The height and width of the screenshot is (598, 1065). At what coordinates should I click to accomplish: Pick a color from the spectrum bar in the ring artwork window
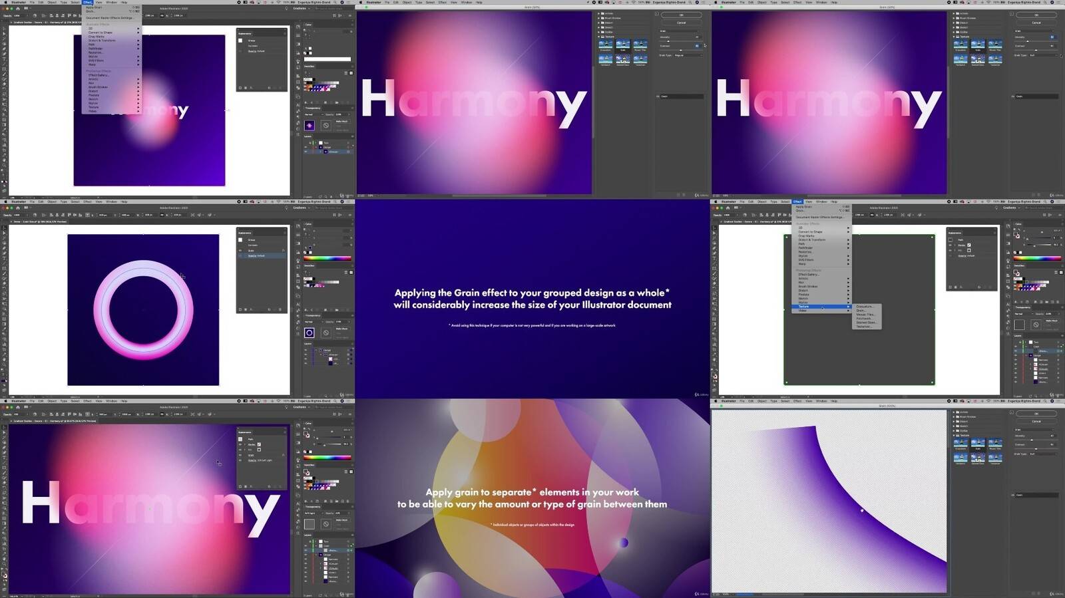tap(327, 258)
